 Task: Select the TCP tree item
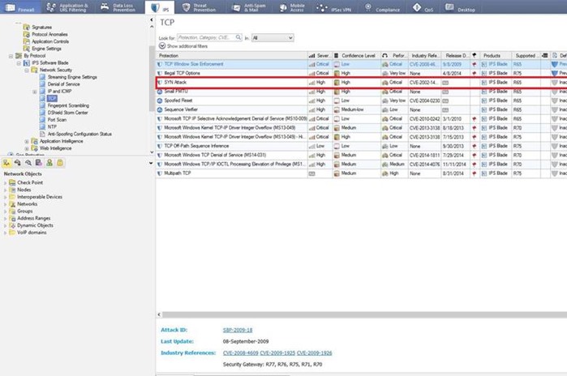click(x=52, y=98)
